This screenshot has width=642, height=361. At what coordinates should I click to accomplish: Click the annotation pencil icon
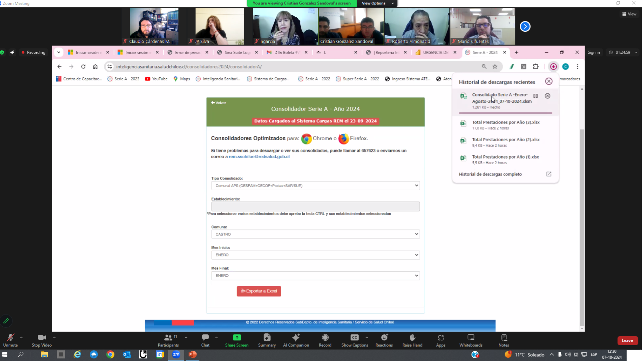pos(6,321)
